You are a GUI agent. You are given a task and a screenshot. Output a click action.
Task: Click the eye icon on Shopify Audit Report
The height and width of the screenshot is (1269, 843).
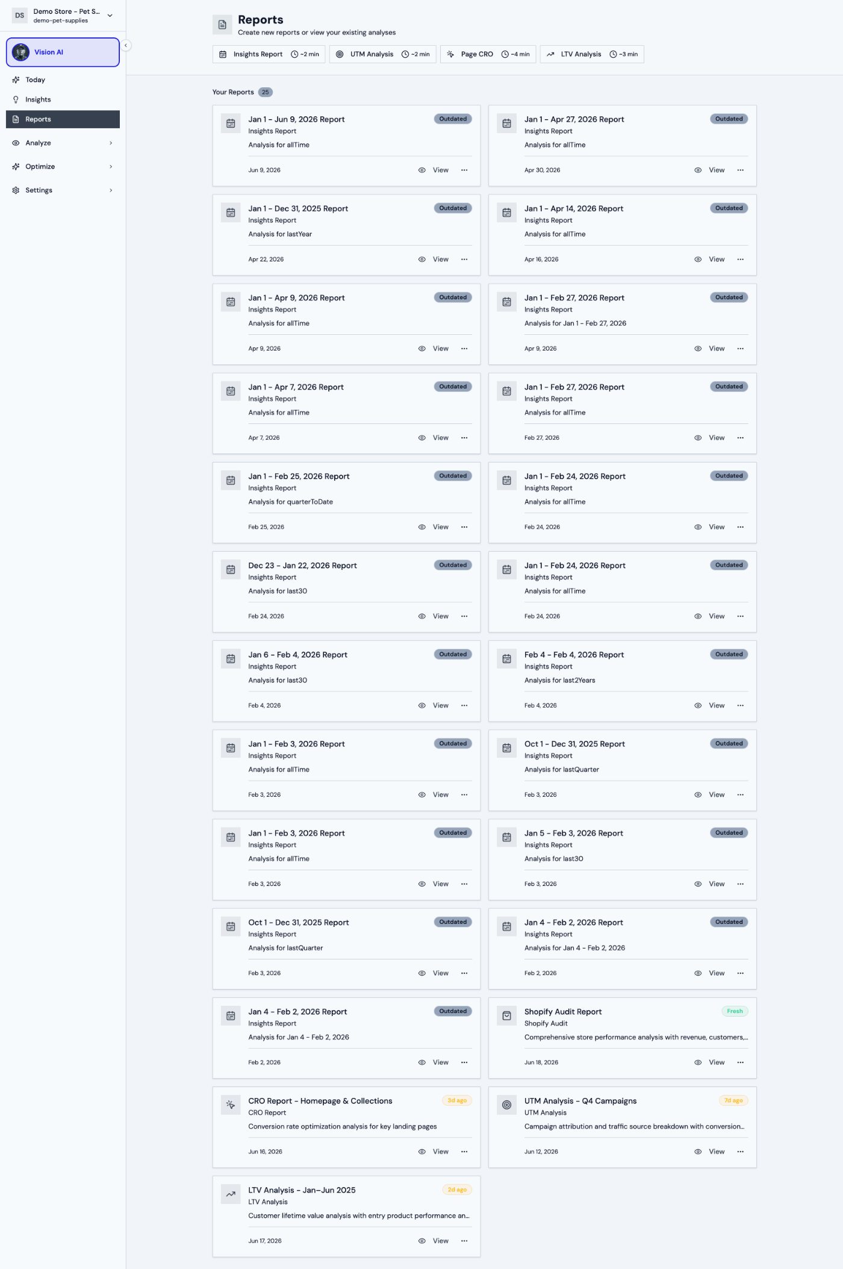tap(698, 1062)
